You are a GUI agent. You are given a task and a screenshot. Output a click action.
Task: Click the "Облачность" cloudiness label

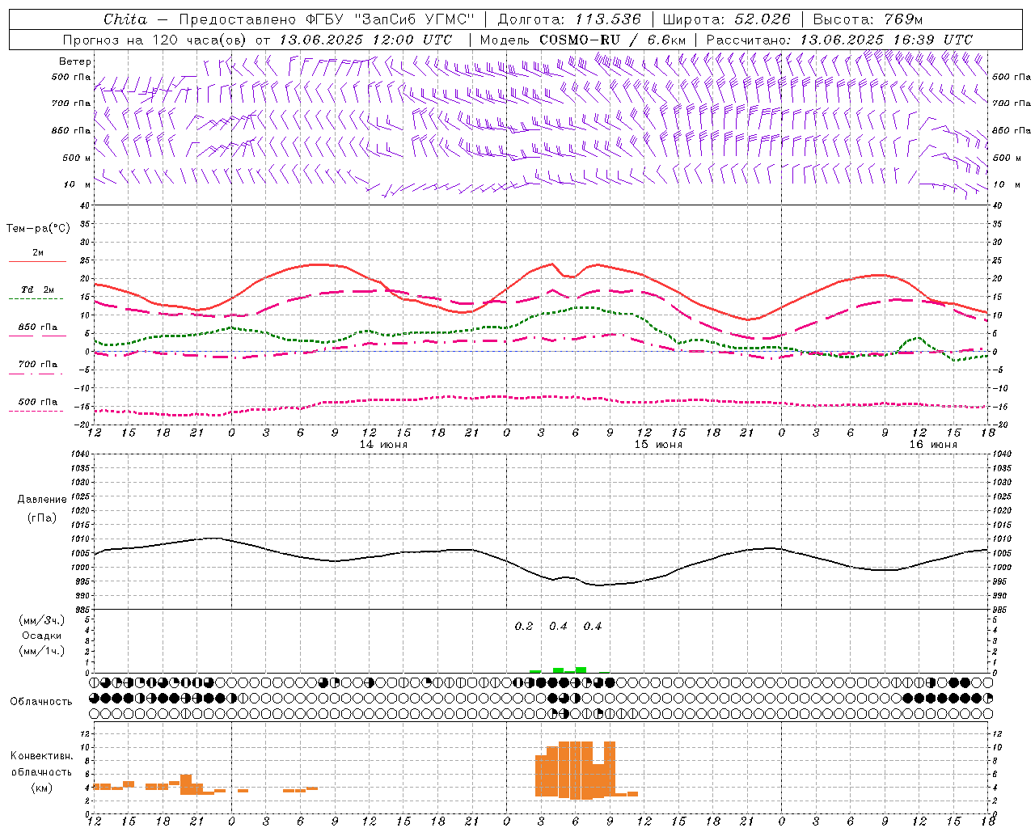click(x=41, y=702)
